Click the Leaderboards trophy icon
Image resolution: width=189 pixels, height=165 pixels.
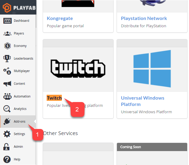[x=7, y=58]
